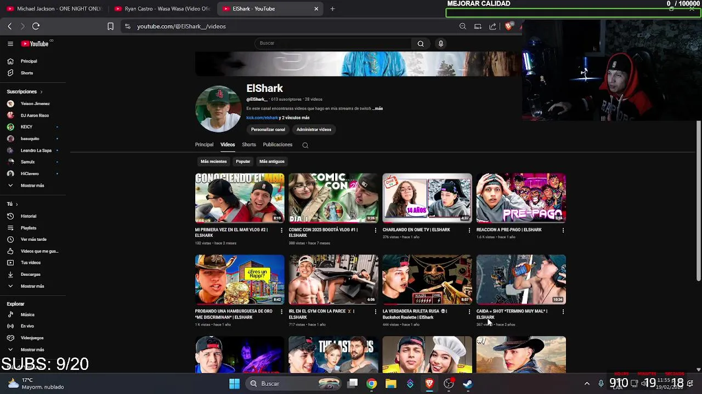Expand Mostrar más under Tú section

(x=33, y=286)
